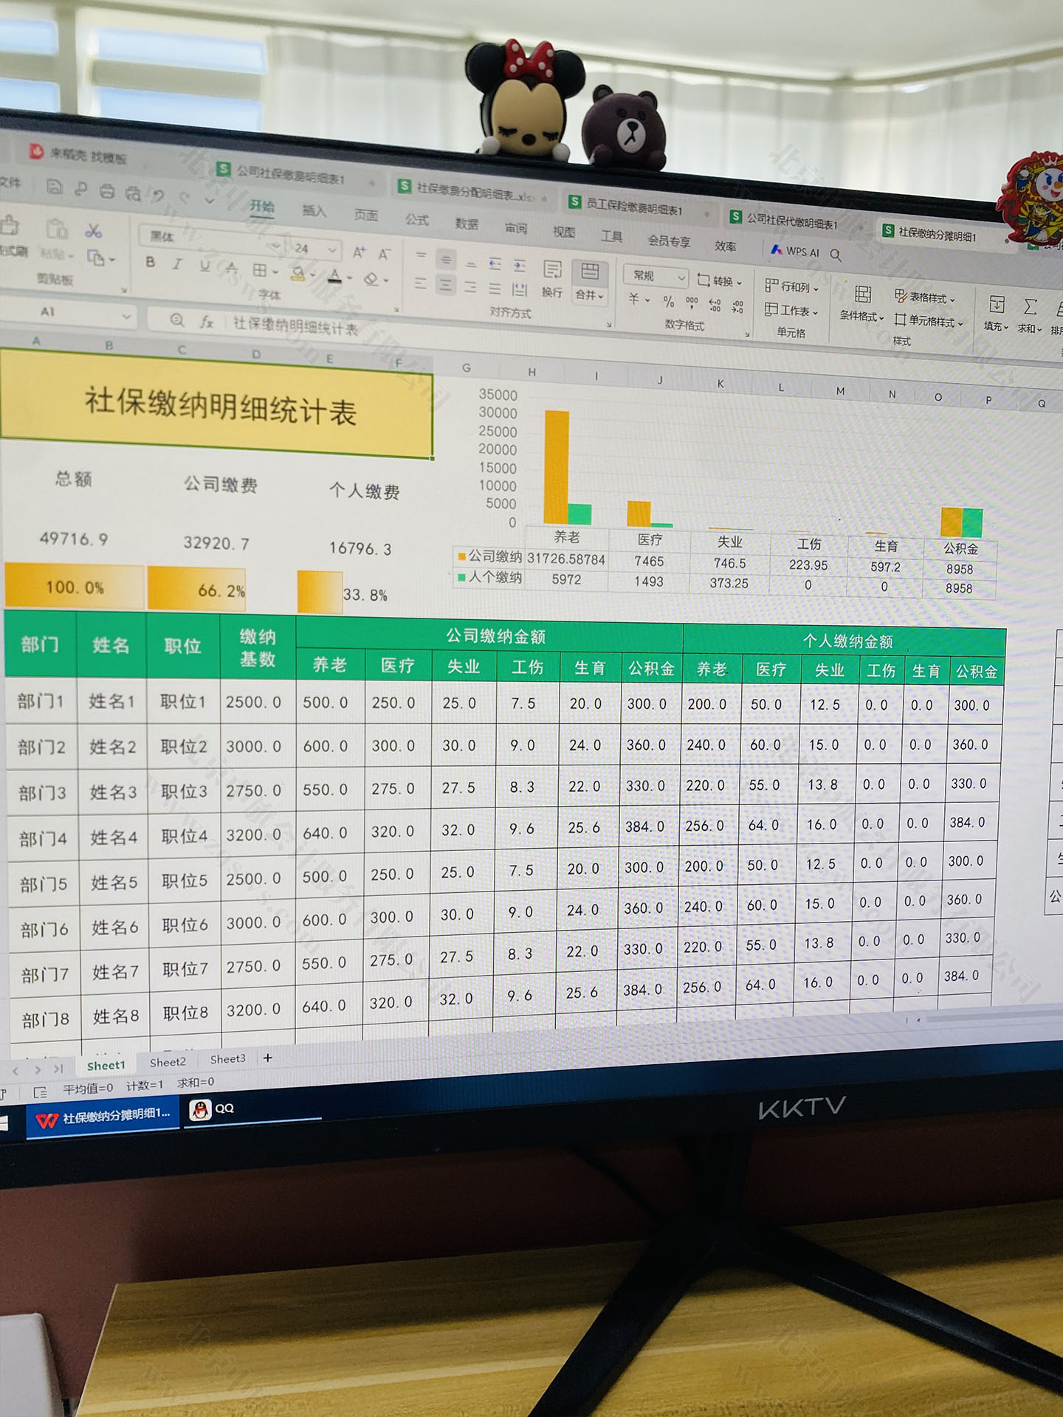The width and height of the screenshot is (1063, 1417).
Task: Click the fx insert function icon
Action: click(x=207, y=322)
